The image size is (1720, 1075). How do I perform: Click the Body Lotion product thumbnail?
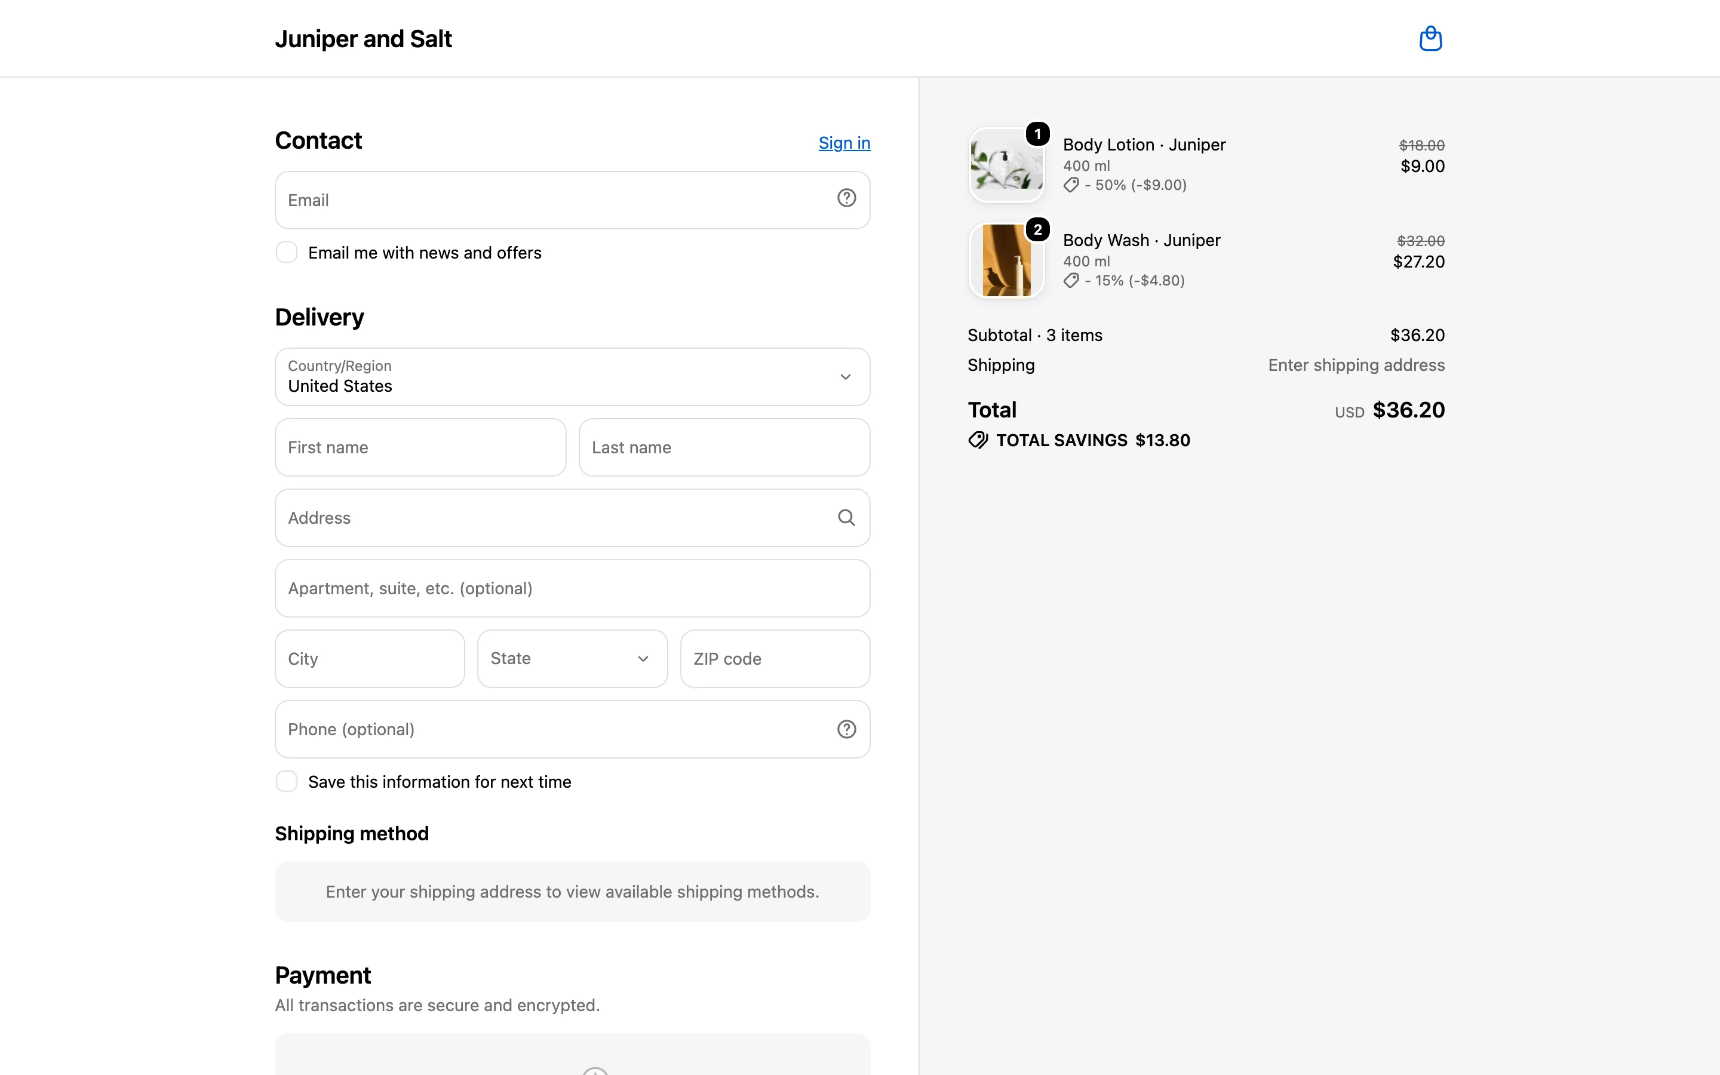(1006, 165)
